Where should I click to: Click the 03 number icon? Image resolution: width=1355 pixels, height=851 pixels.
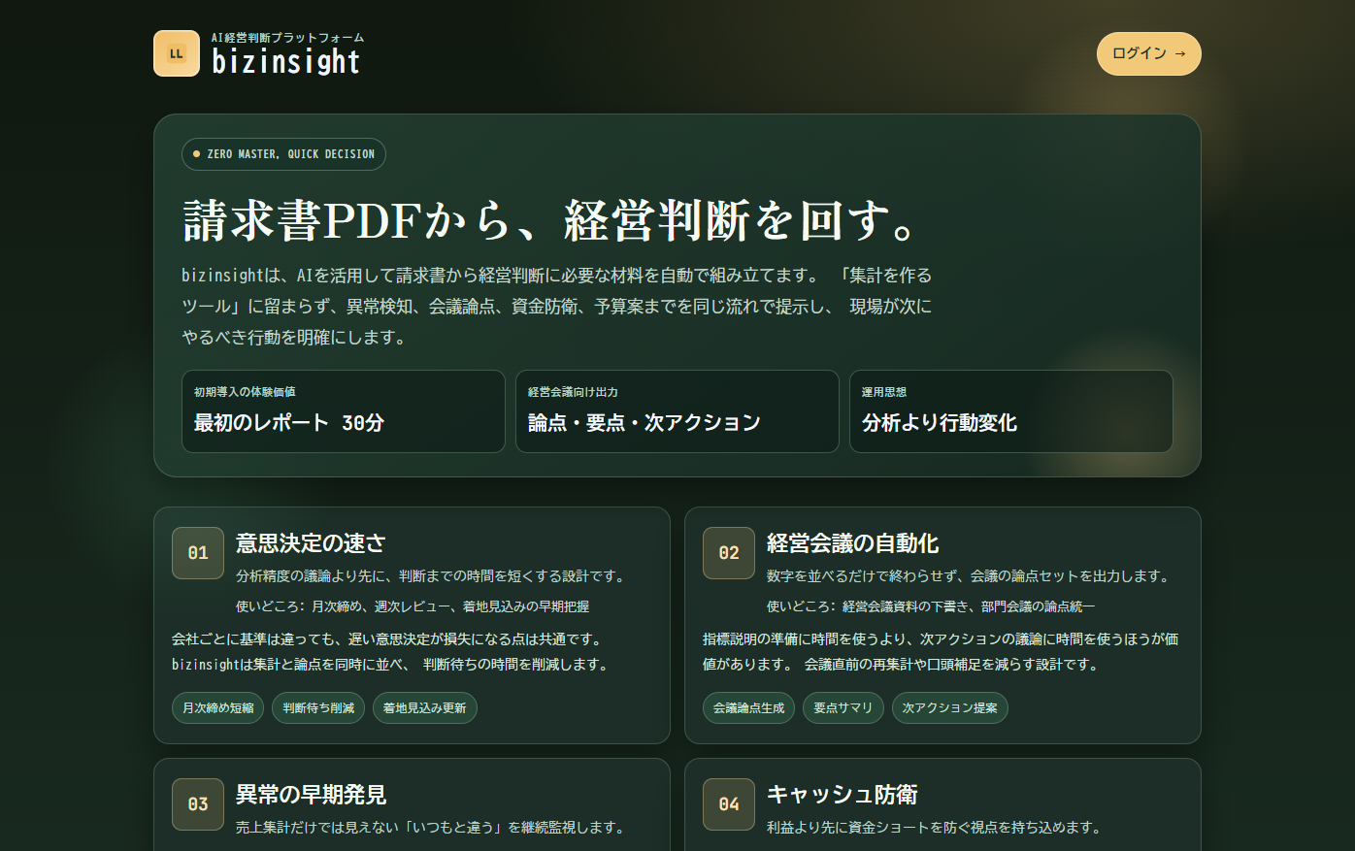(198, 804)
